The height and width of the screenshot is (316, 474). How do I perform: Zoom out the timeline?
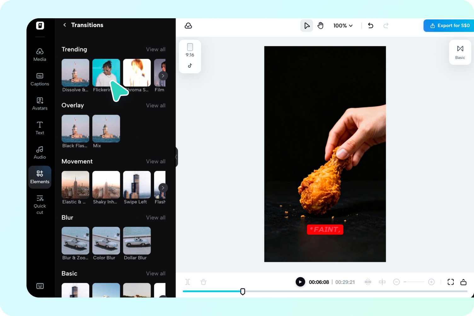(396, 282)
